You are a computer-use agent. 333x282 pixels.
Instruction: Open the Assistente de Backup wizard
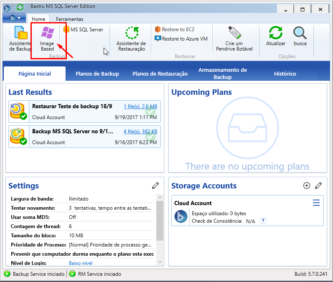tap(20, 38)
